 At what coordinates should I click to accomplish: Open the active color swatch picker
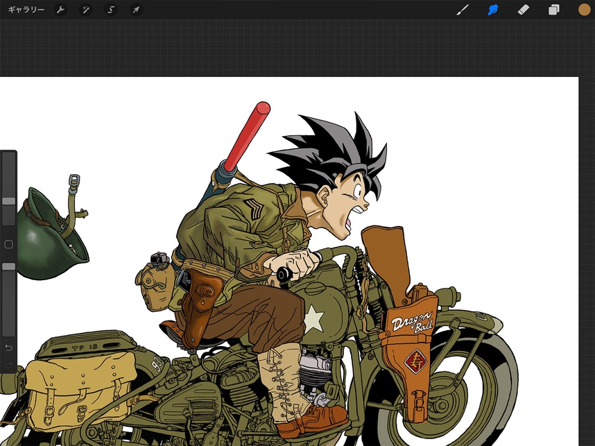tap(584, 10)
